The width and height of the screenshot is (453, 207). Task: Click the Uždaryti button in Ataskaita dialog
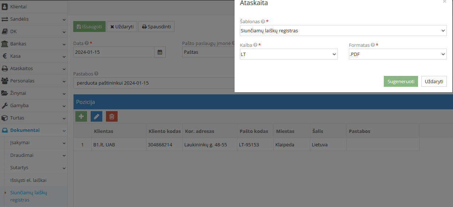point(434,81)
